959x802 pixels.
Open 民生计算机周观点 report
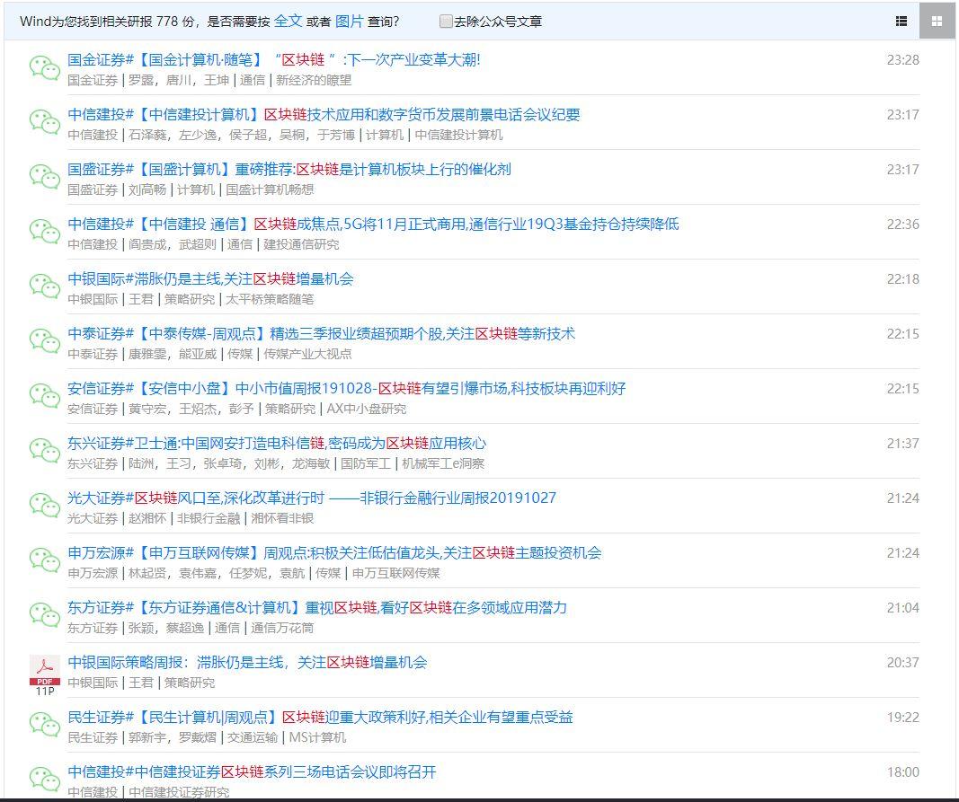pos(320,717)
